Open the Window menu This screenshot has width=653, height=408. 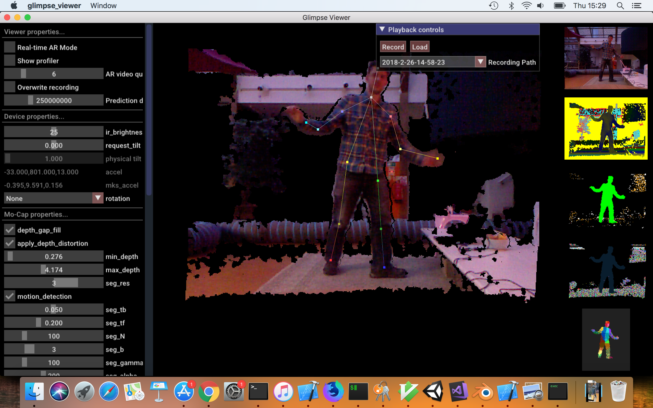tap(103, 5)
